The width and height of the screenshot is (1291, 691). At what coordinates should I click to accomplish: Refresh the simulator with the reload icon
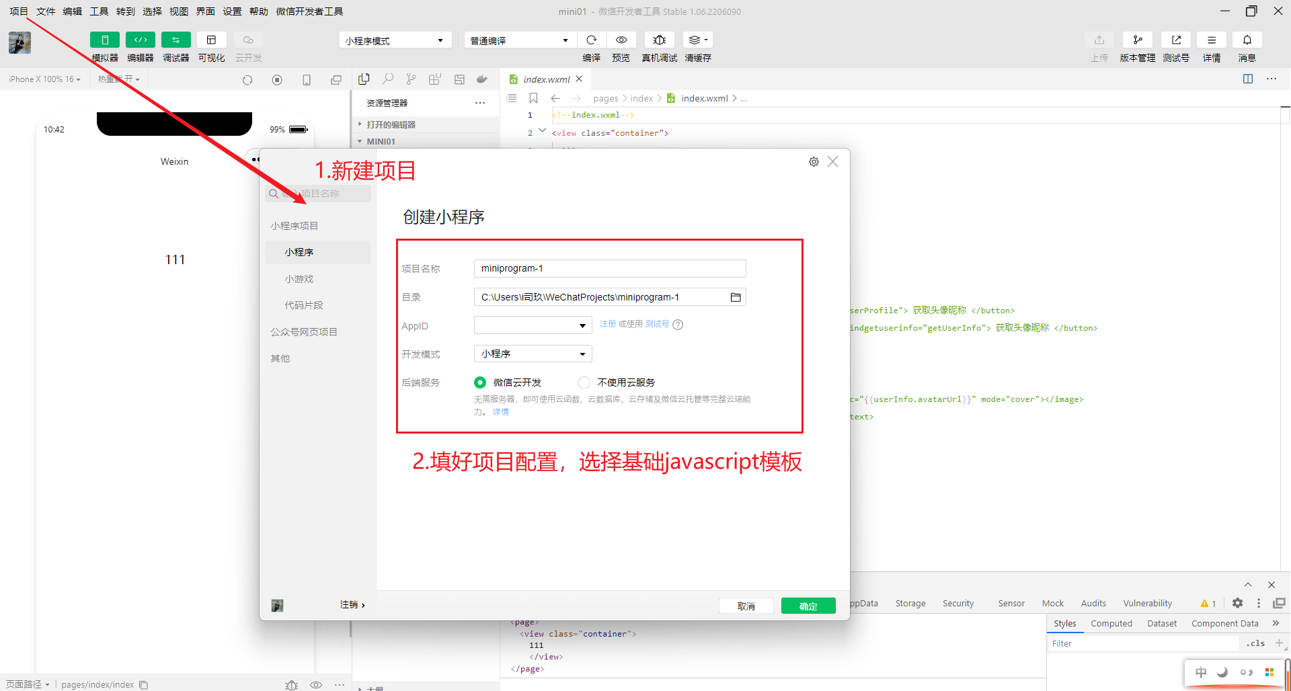[x=247, y=80]
